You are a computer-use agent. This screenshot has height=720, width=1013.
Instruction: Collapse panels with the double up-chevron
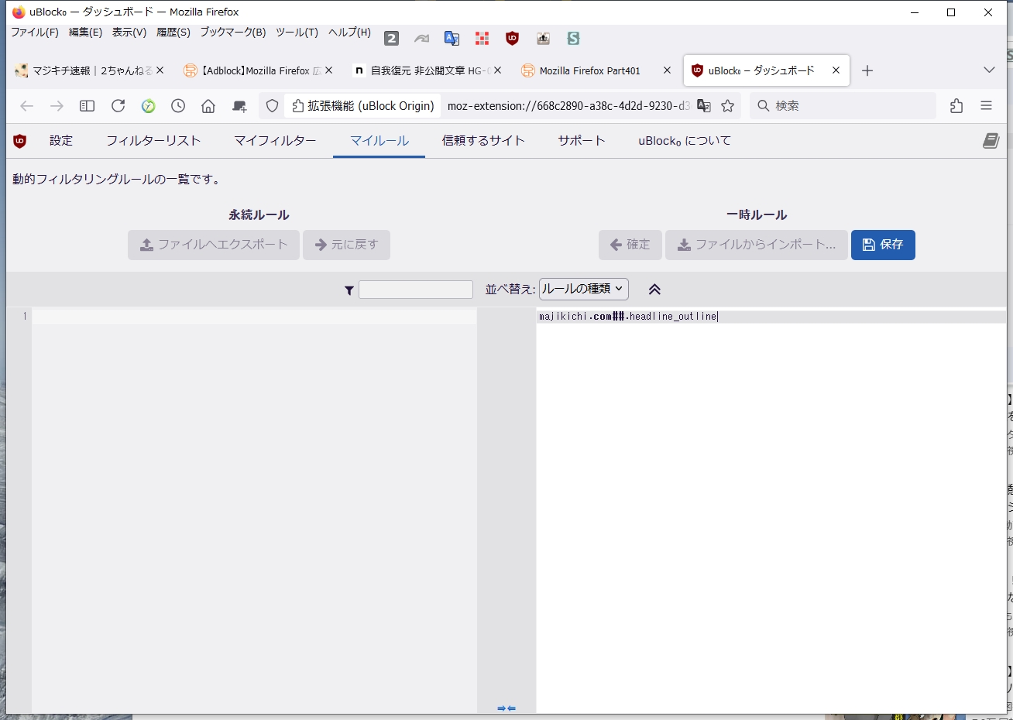(654, 290)
